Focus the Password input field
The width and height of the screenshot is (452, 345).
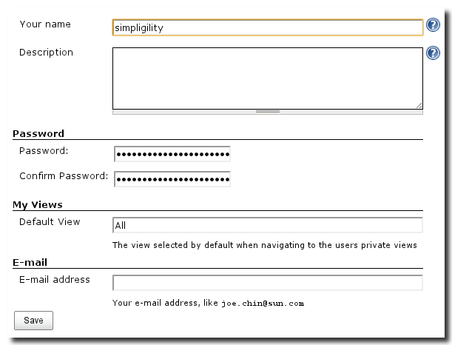172,154
